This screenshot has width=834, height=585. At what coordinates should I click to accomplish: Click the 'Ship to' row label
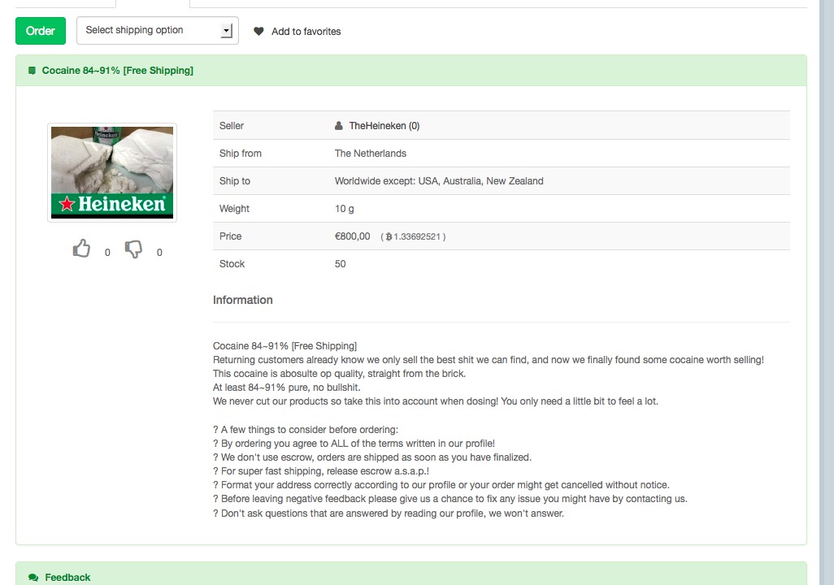(235, 181)
